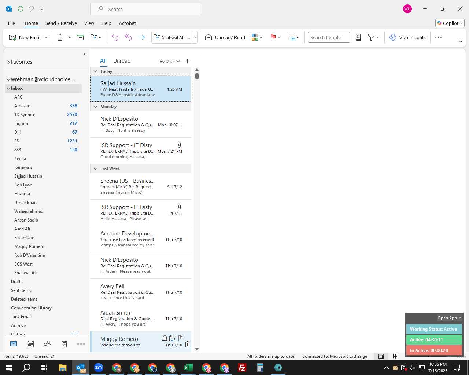This screenshot has height=375, width=469.
Task: Open People view in navigation bar
Action: coord(47,344)
